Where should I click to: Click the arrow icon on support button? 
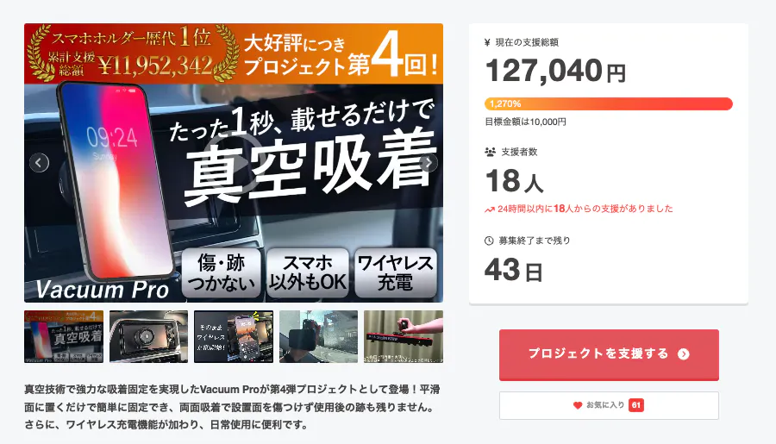(684, 354)
